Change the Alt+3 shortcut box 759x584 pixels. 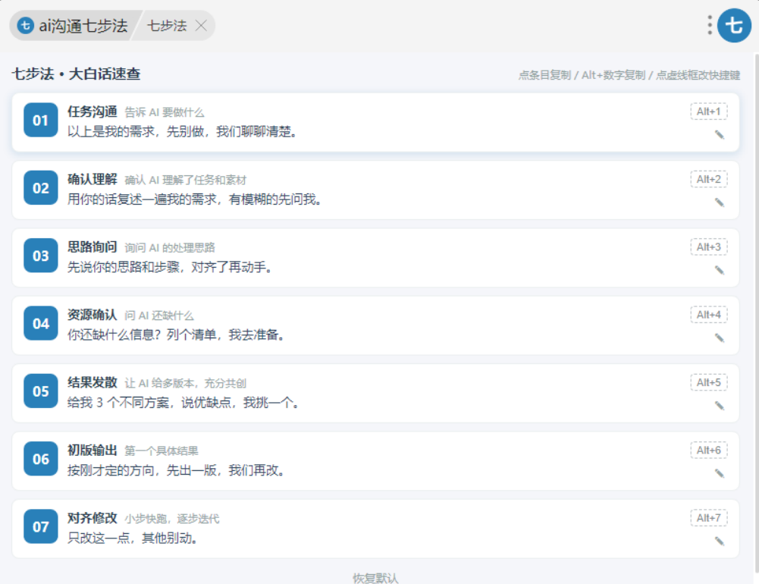(709, 247)
